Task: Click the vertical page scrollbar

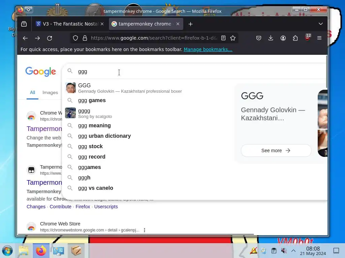Action: [x=326, y=73]
